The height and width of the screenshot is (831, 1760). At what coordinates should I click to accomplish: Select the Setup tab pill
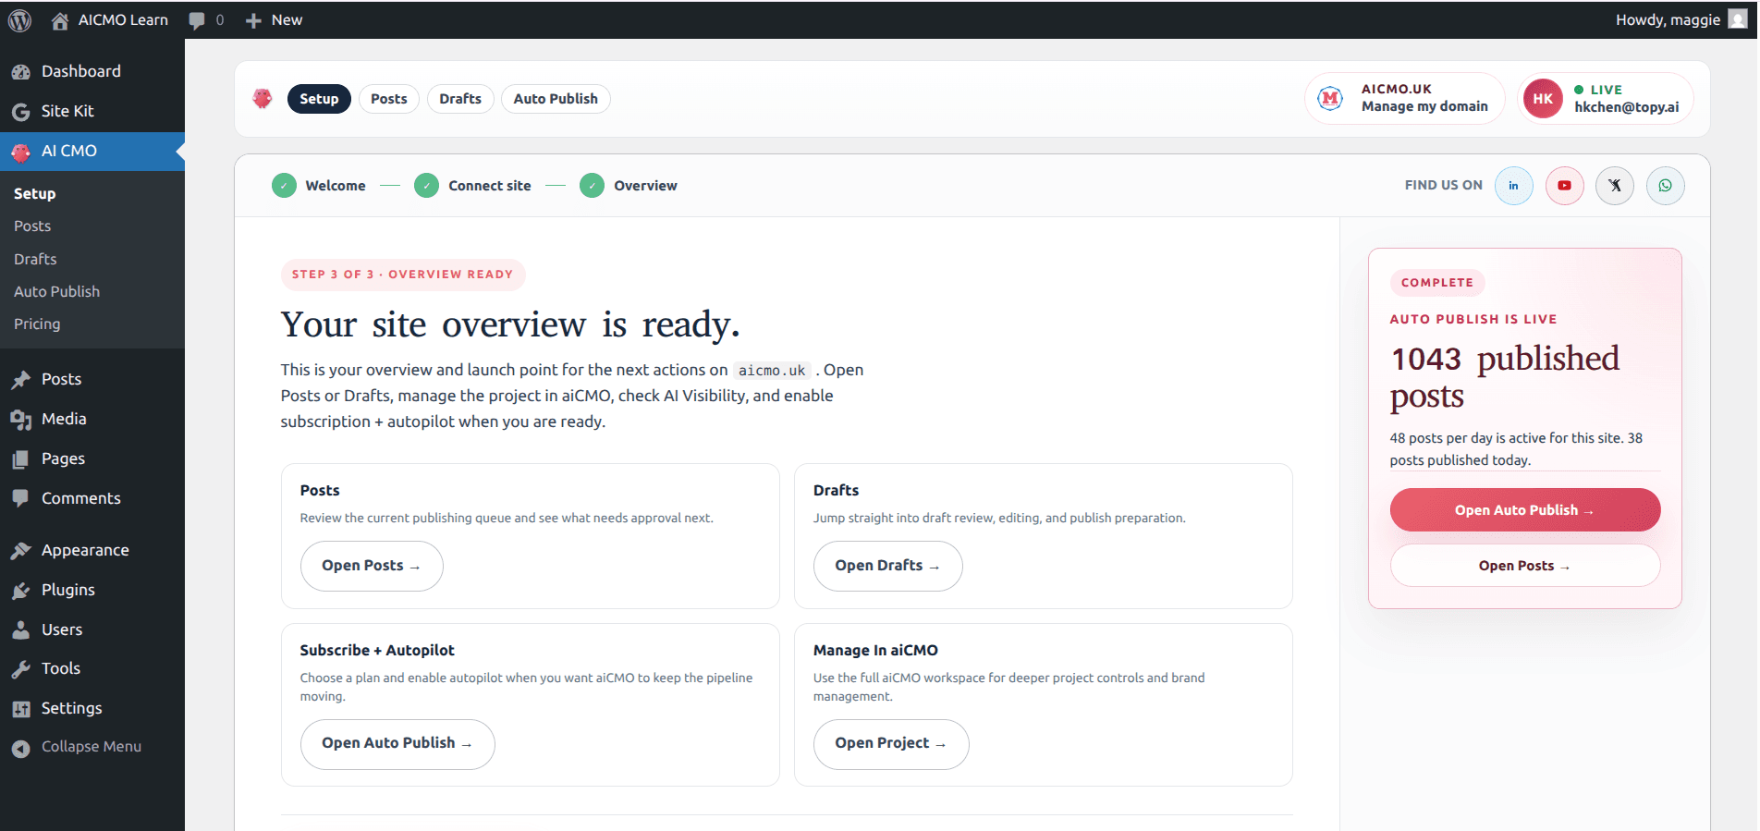coord(319,99)
